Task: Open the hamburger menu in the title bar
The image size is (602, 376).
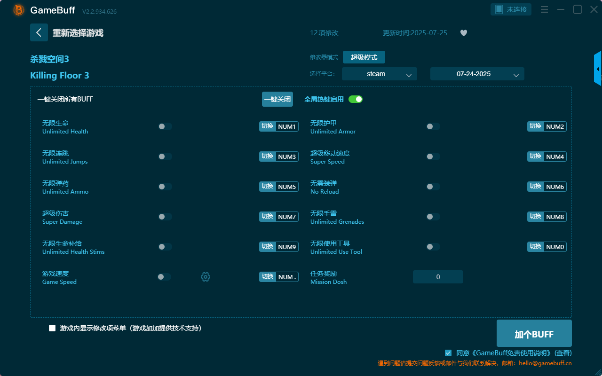Action: pyautogui.click(x=544, y=9)
